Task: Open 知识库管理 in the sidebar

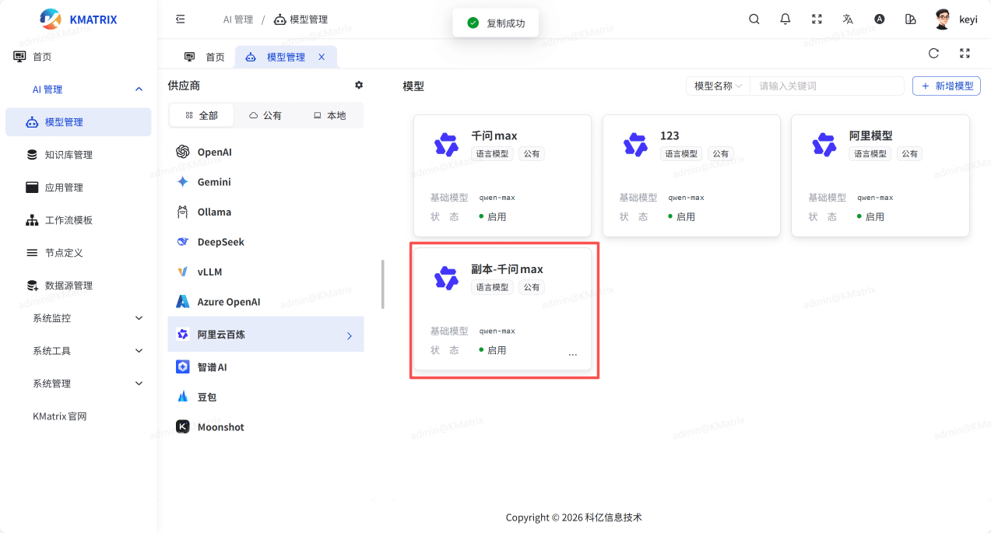Action: pyautogui.click(x=69, y=155)
